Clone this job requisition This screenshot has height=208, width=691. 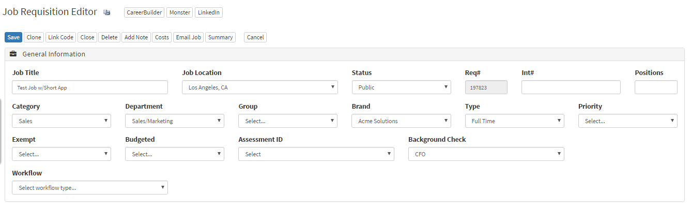34,37
